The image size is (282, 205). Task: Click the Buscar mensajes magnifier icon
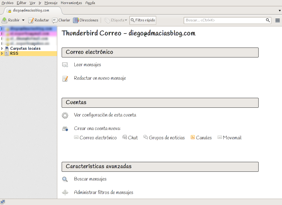(65, 179)
